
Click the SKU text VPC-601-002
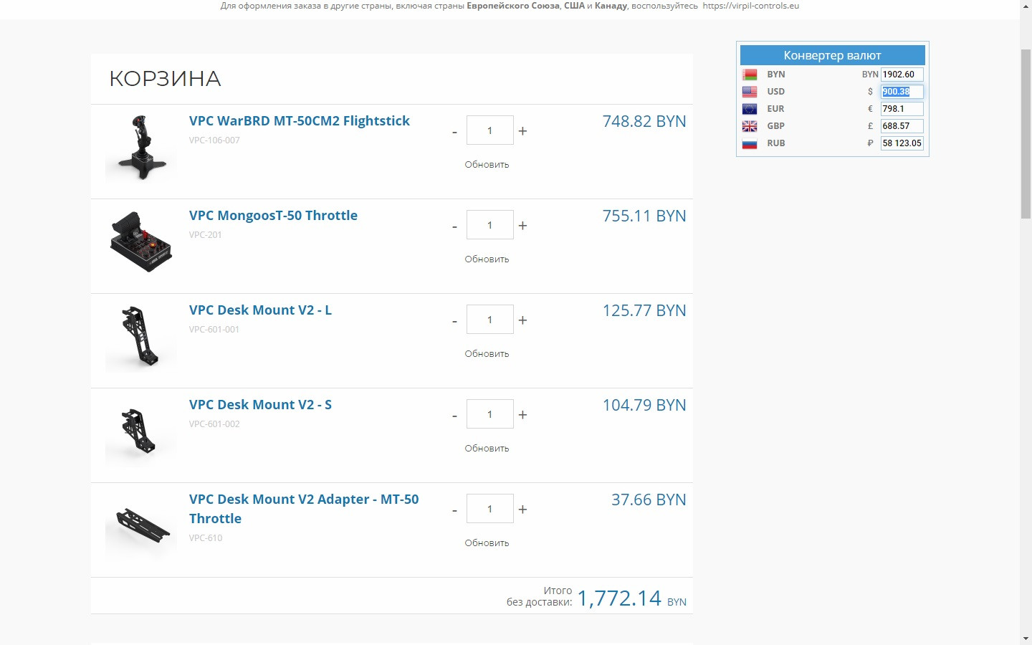[x=214, y=424]
